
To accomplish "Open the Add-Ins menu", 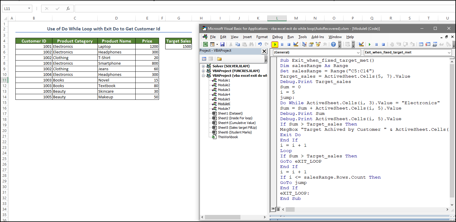I will (317, 37).
